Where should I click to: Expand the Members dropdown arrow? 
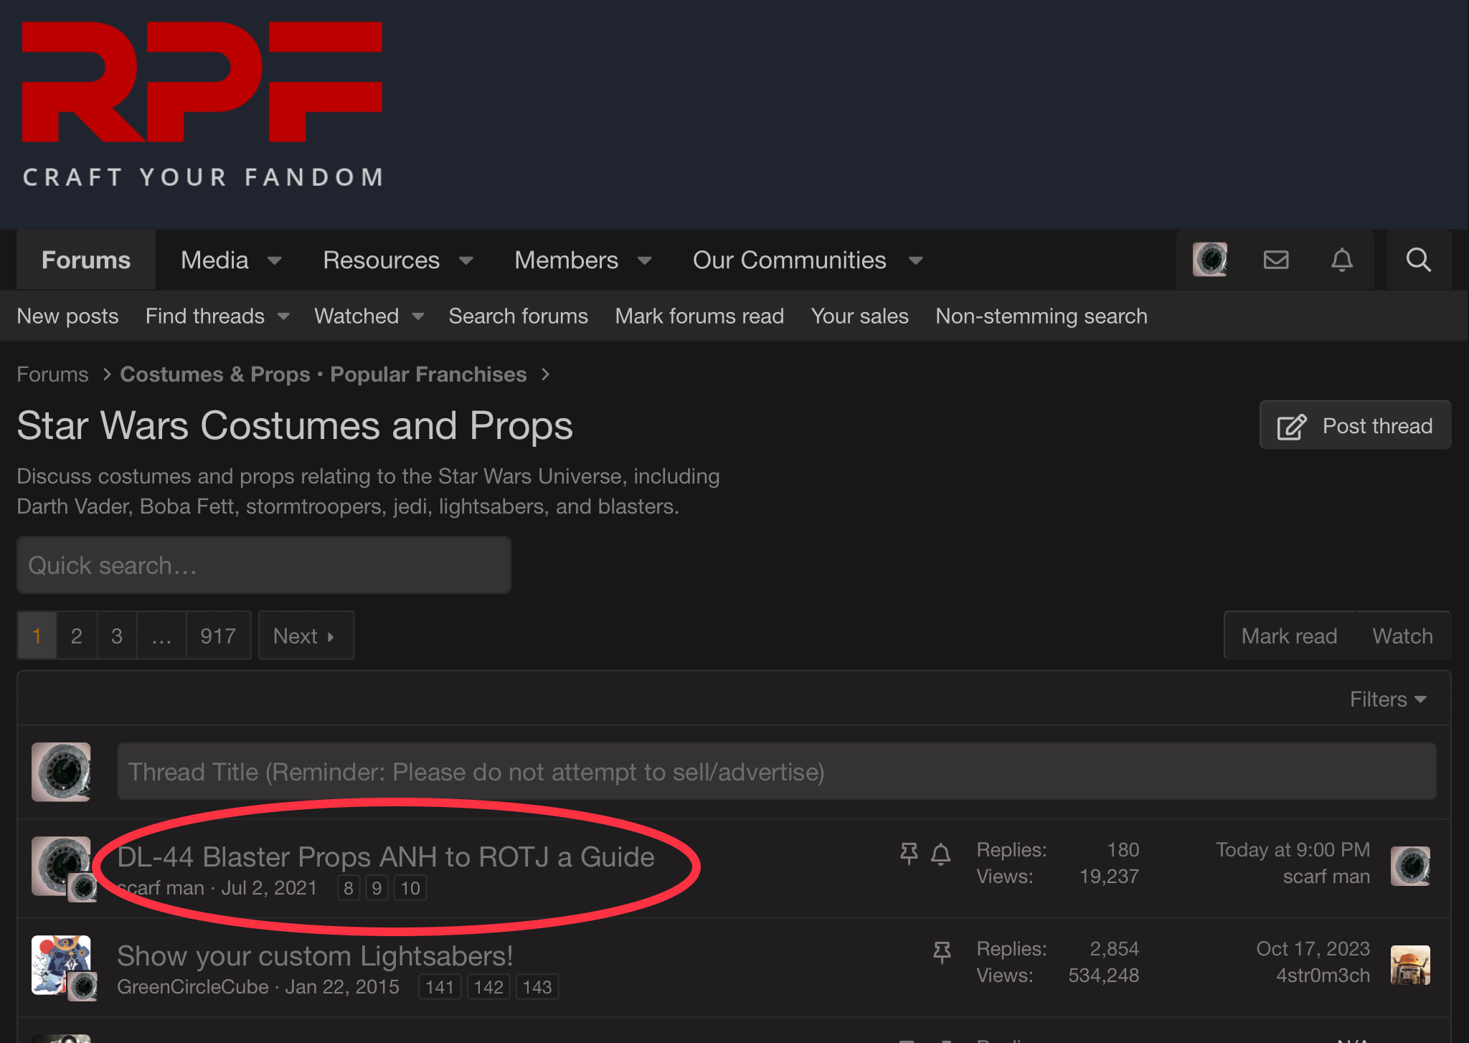645,260
